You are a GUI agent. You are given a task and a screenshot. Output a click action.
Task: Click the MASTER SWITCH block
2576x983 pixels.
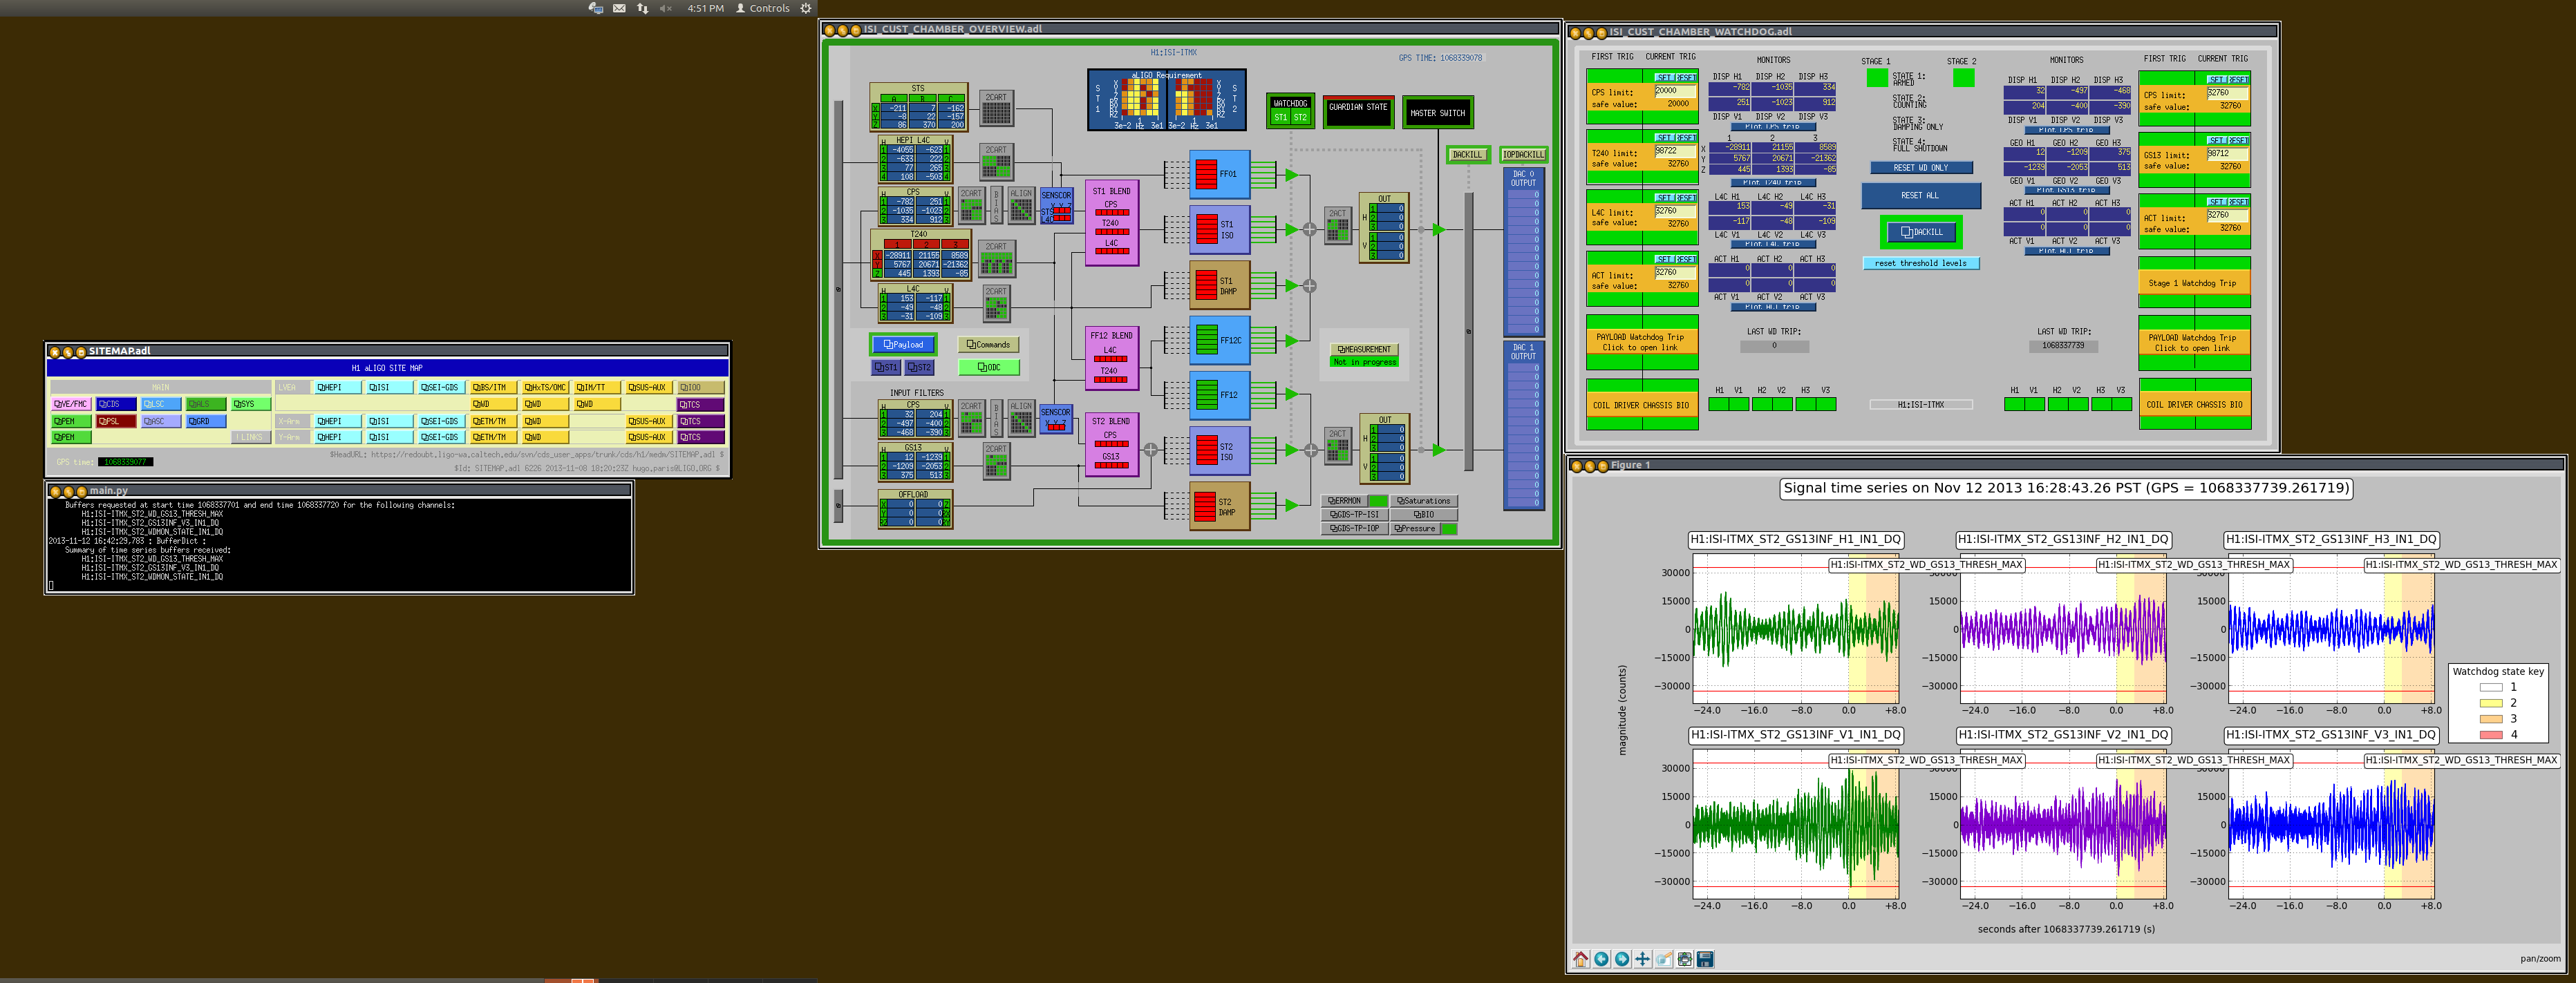tap(1437, 113)
